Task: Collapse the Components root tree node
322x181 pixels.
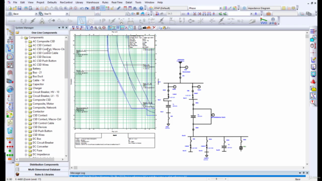Action: click(22, 38)
